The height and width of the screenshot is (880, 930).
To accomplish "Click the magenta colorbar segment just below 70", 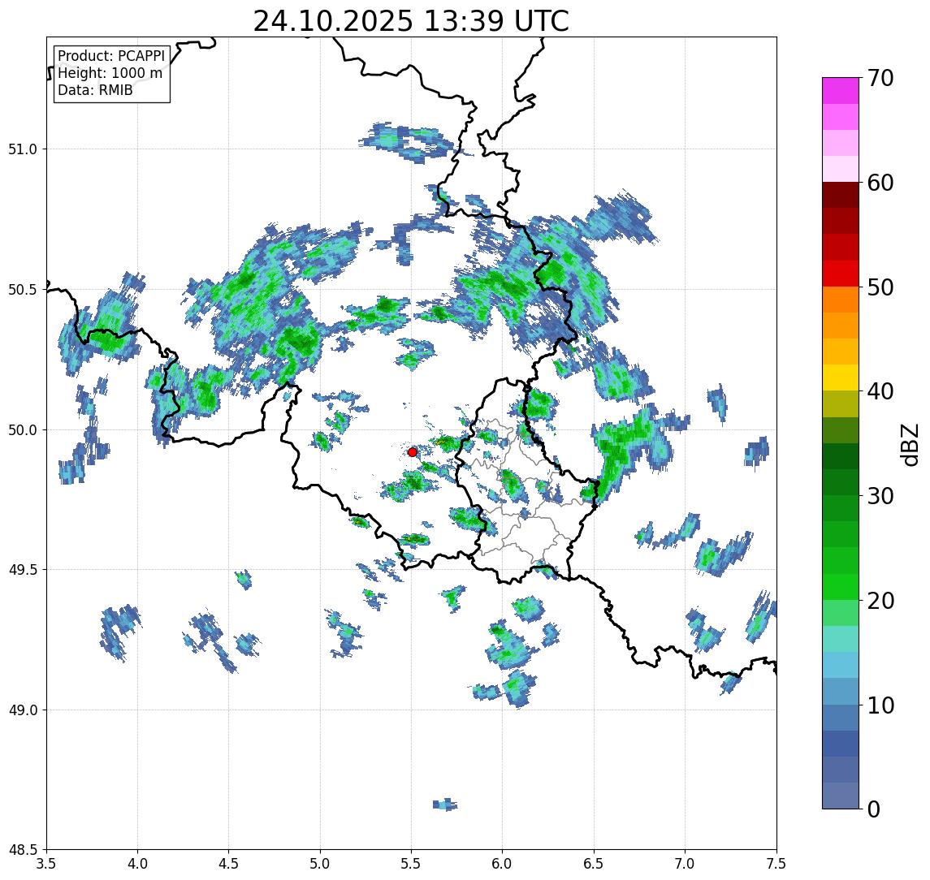I will click(841, 91).
